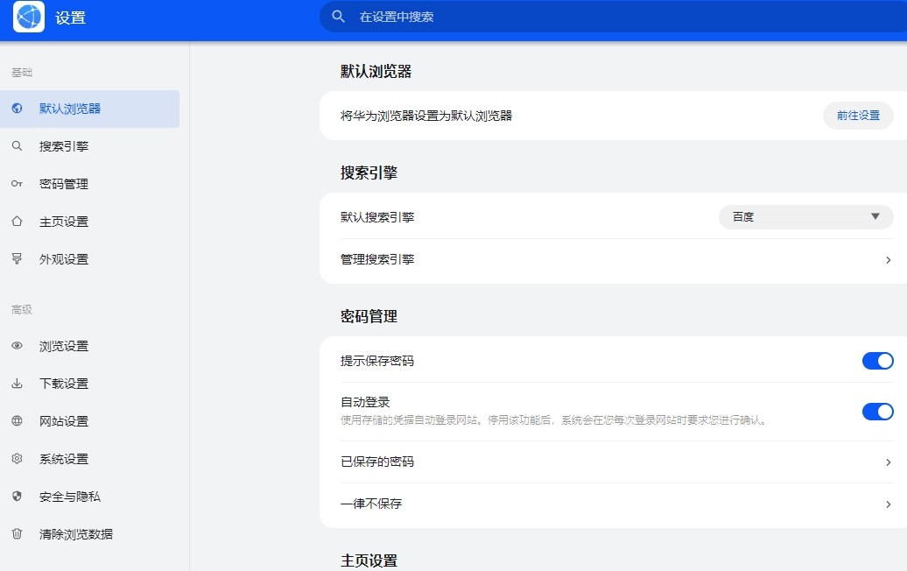The height and width of the screenshot is (571, 907).
Task: Disable the 提示保存密码 switch
Action: (877, 360)
